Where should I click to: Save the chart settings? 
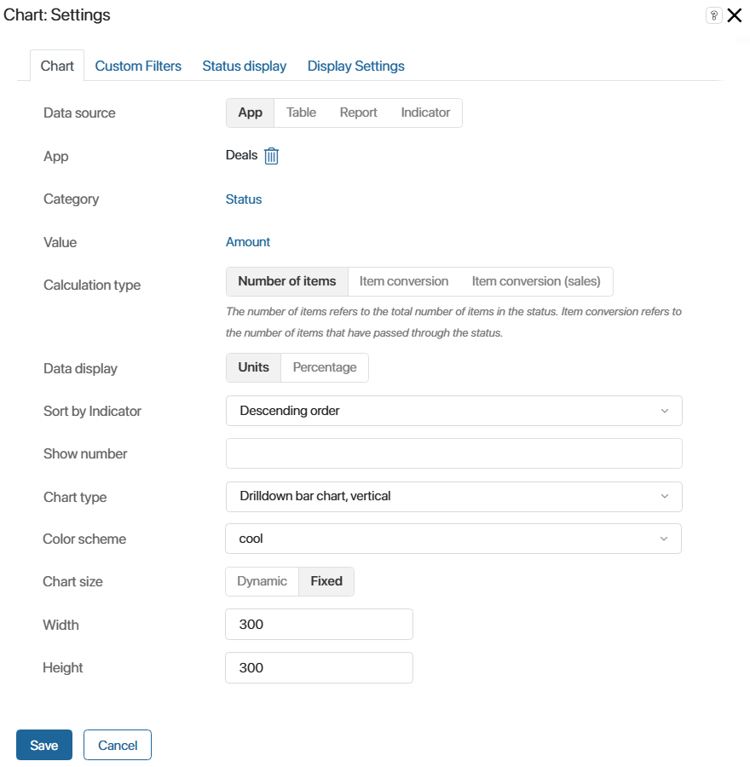coord(44,745)
